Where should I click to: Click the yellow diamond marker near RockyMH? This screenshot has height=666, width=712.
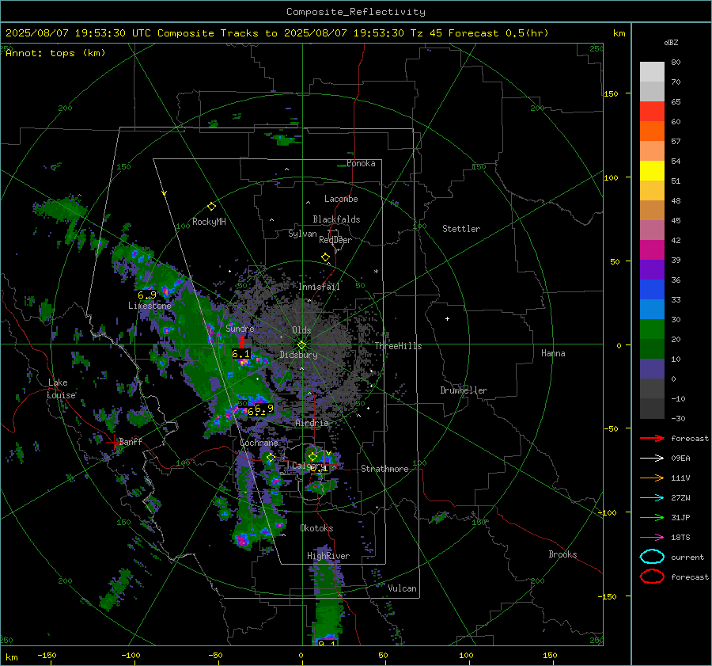pos(211,207)
